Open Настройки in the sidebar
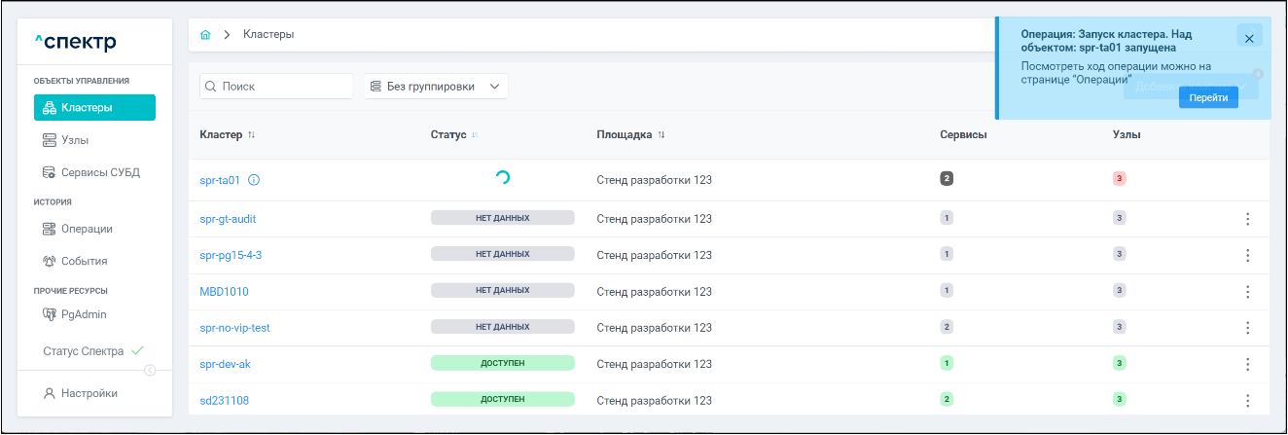 (89, 393)
